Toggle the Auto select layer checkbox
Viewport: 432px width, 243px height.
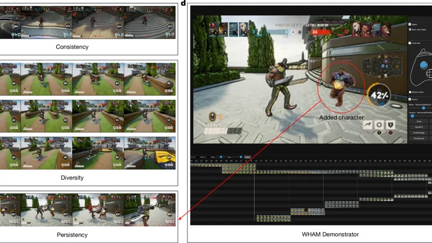pos(410,30)
